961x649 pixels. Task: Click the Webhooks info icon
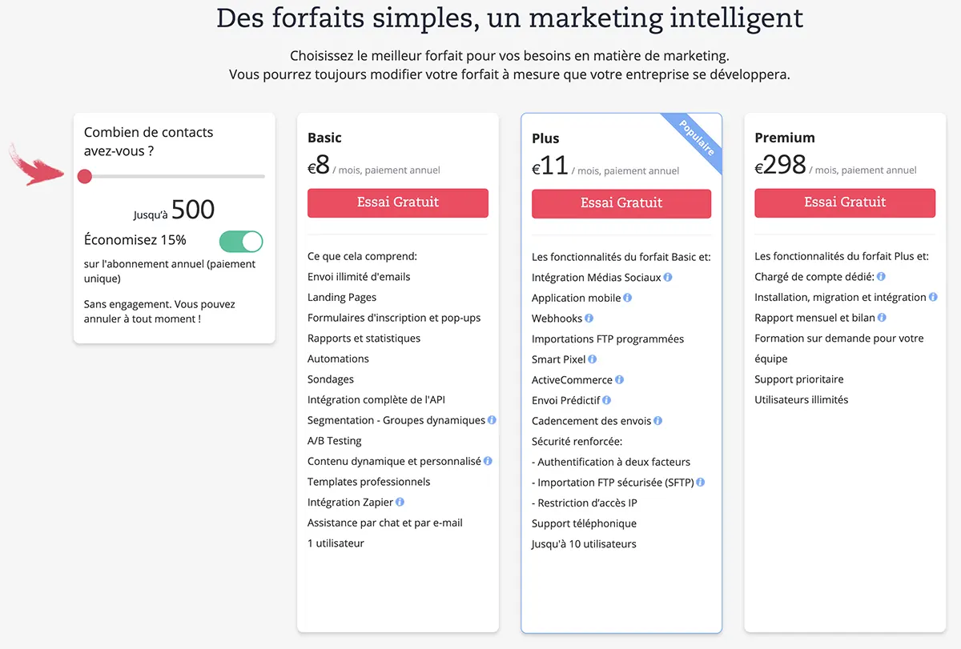click(x=589, y=318)
